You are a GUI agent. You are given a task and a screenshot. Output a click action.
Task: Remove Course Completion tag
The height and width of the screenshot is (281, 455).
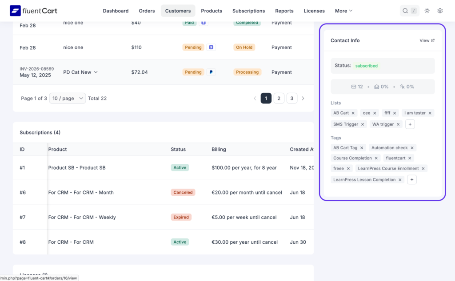tap(376, 158)
